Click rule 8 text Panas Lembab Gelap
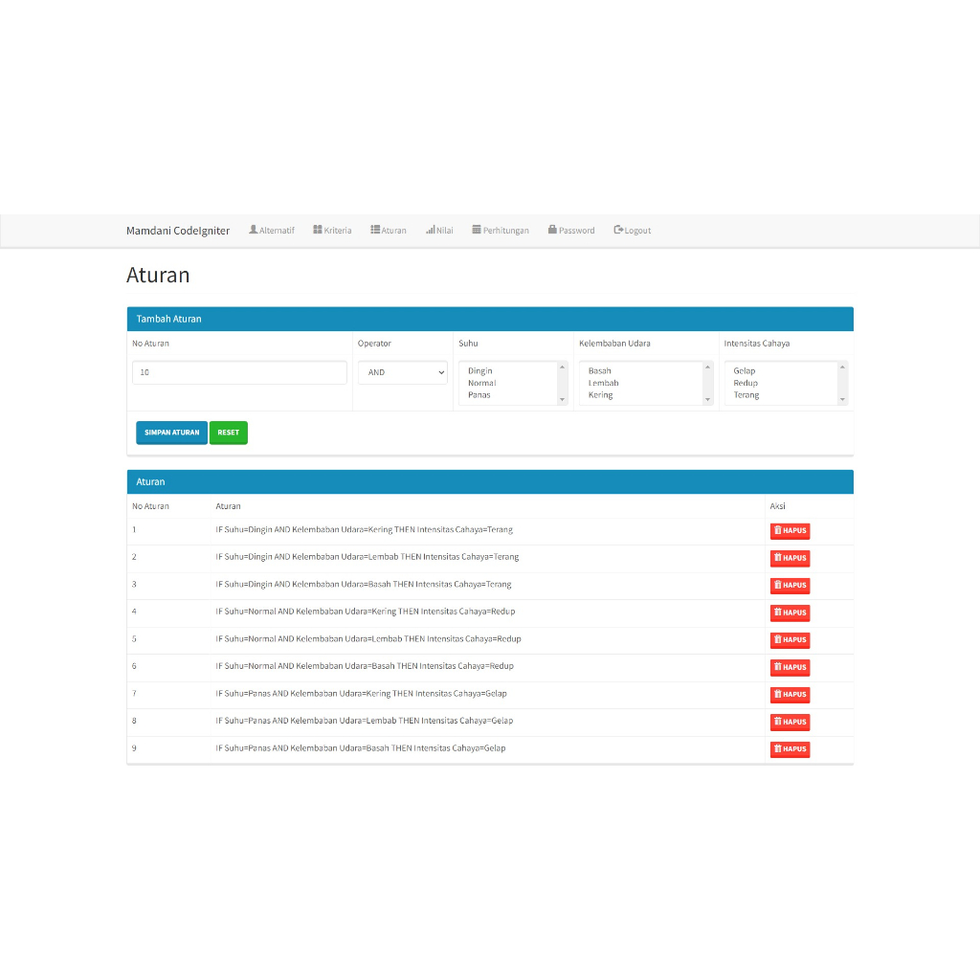The image size is (980, 980). 365,721
